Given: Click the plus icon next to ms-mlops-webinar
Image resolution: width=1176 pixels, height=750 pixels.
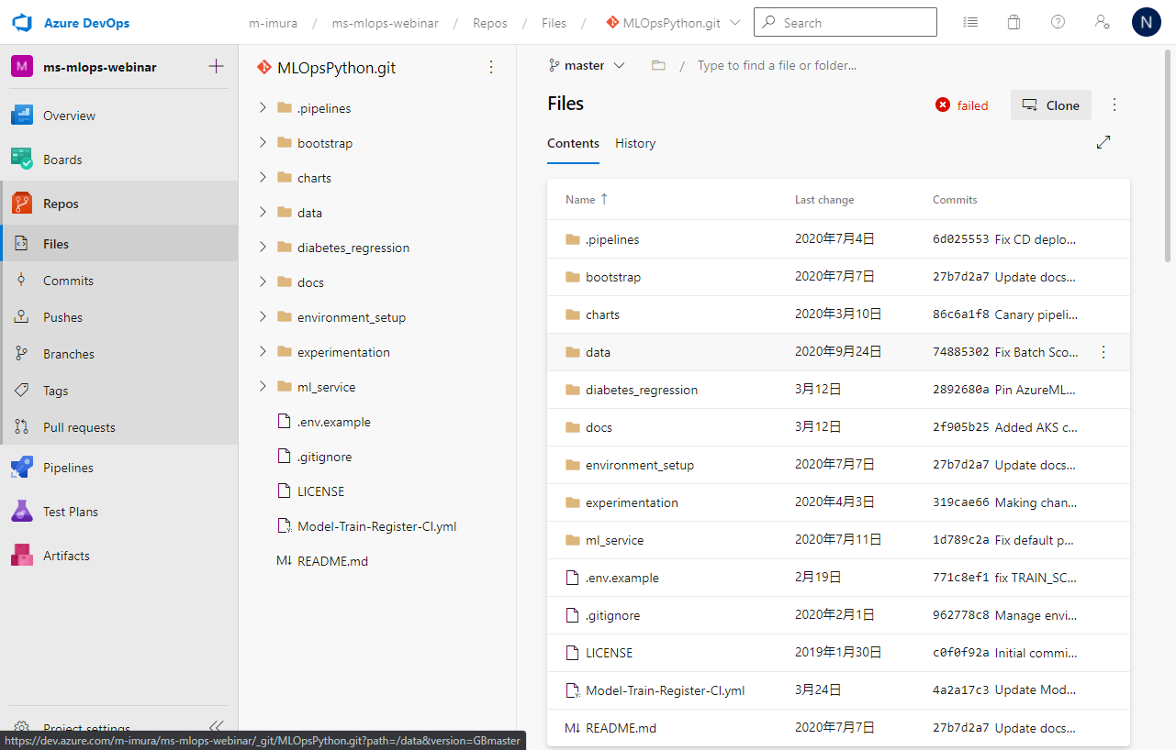Looking at the screenshot, I should [216, 66].
